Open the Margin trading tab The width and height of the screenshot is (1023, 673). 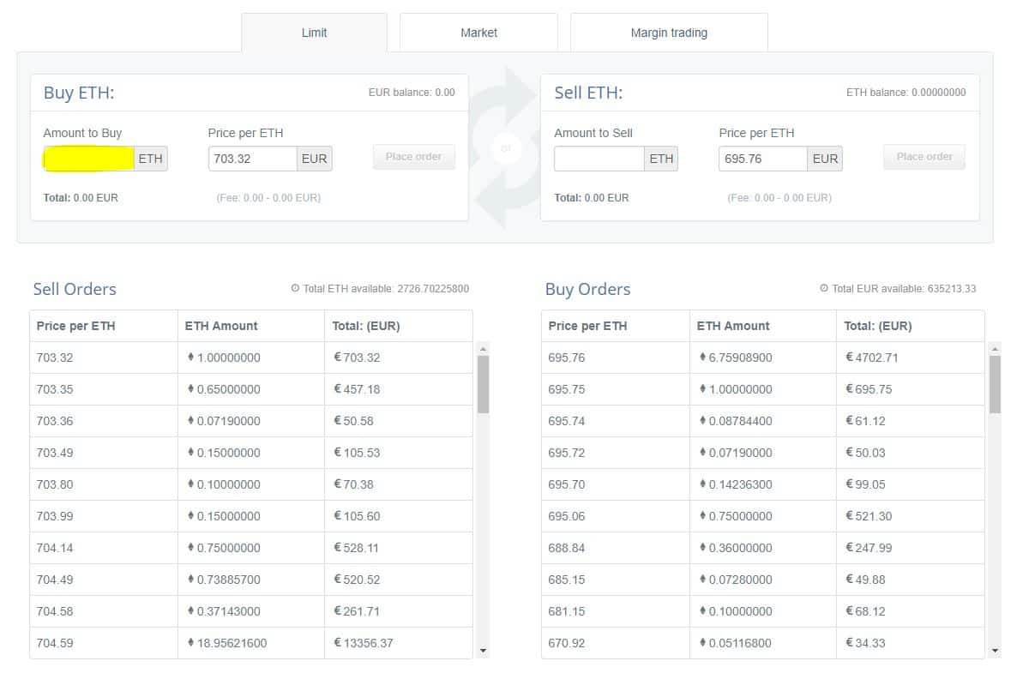coord(669,33)
